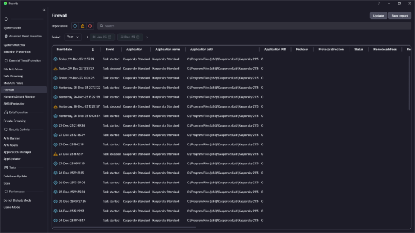Viewport: 415px width, 233px height.
Task: Open start date 01-Jan-23 picker
Action: click(102, 37)
